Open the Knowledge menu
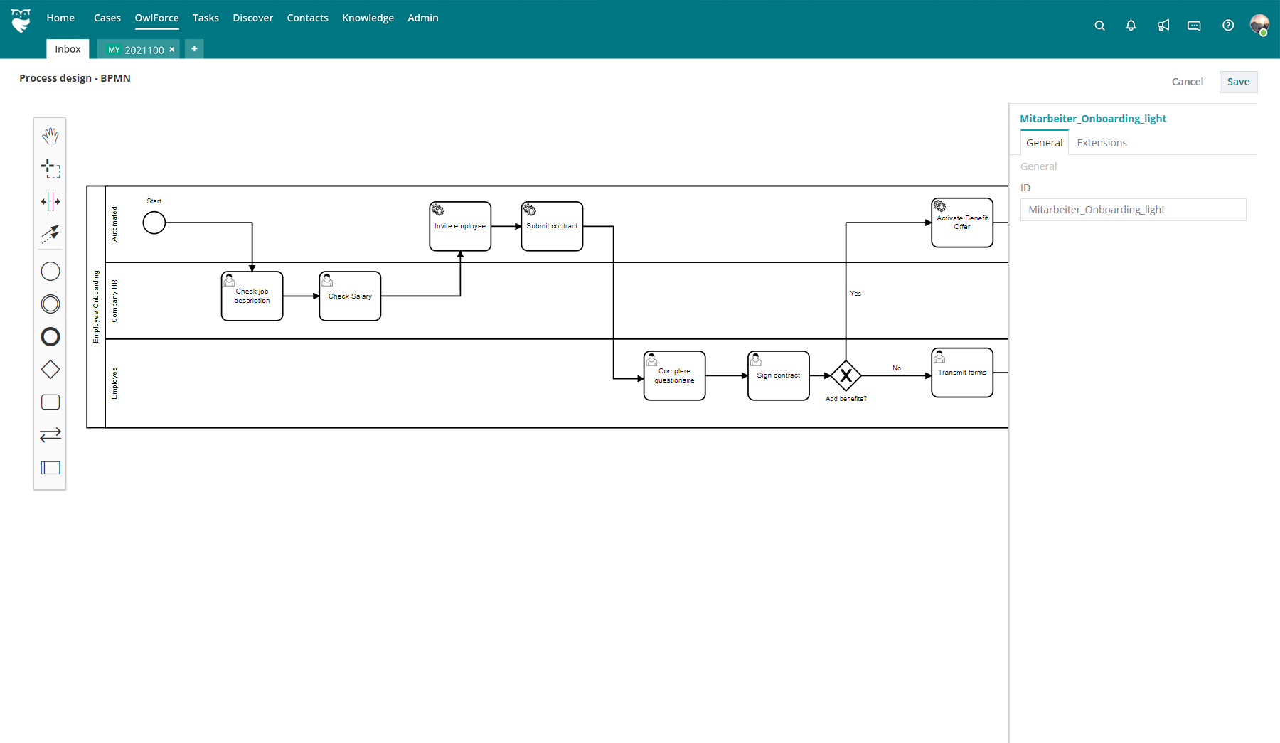This screenshot has height=743, width=1280. point(368,18)
